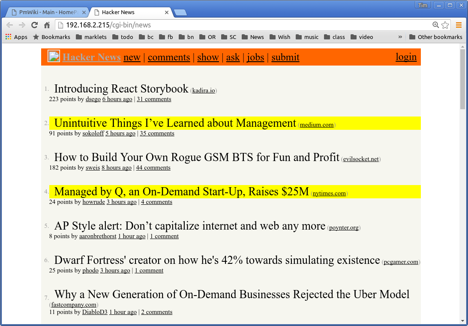Click the Hacker News title link

pyautogui.click(x=92, y=57)
